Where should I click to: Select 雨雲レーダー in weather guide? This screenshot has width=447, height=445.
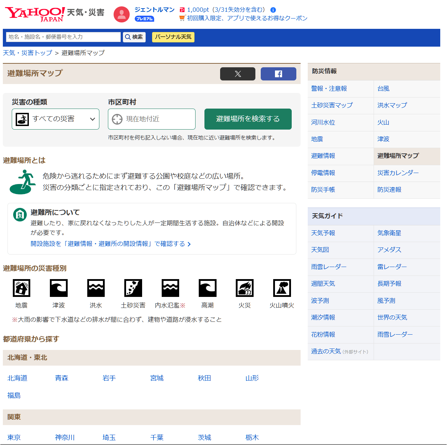point(328,267)
